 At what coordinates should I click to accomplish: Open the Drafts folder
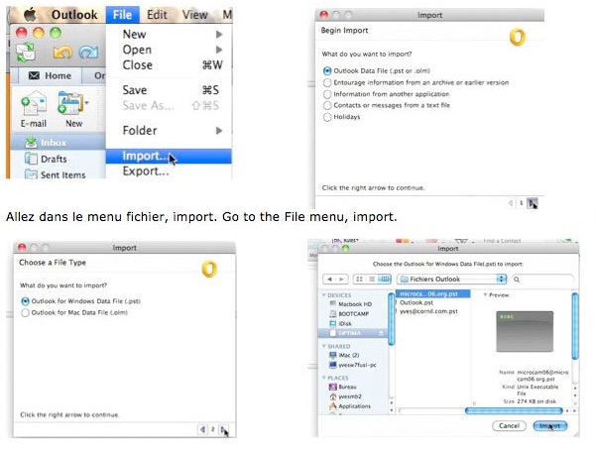click(53, 159)
